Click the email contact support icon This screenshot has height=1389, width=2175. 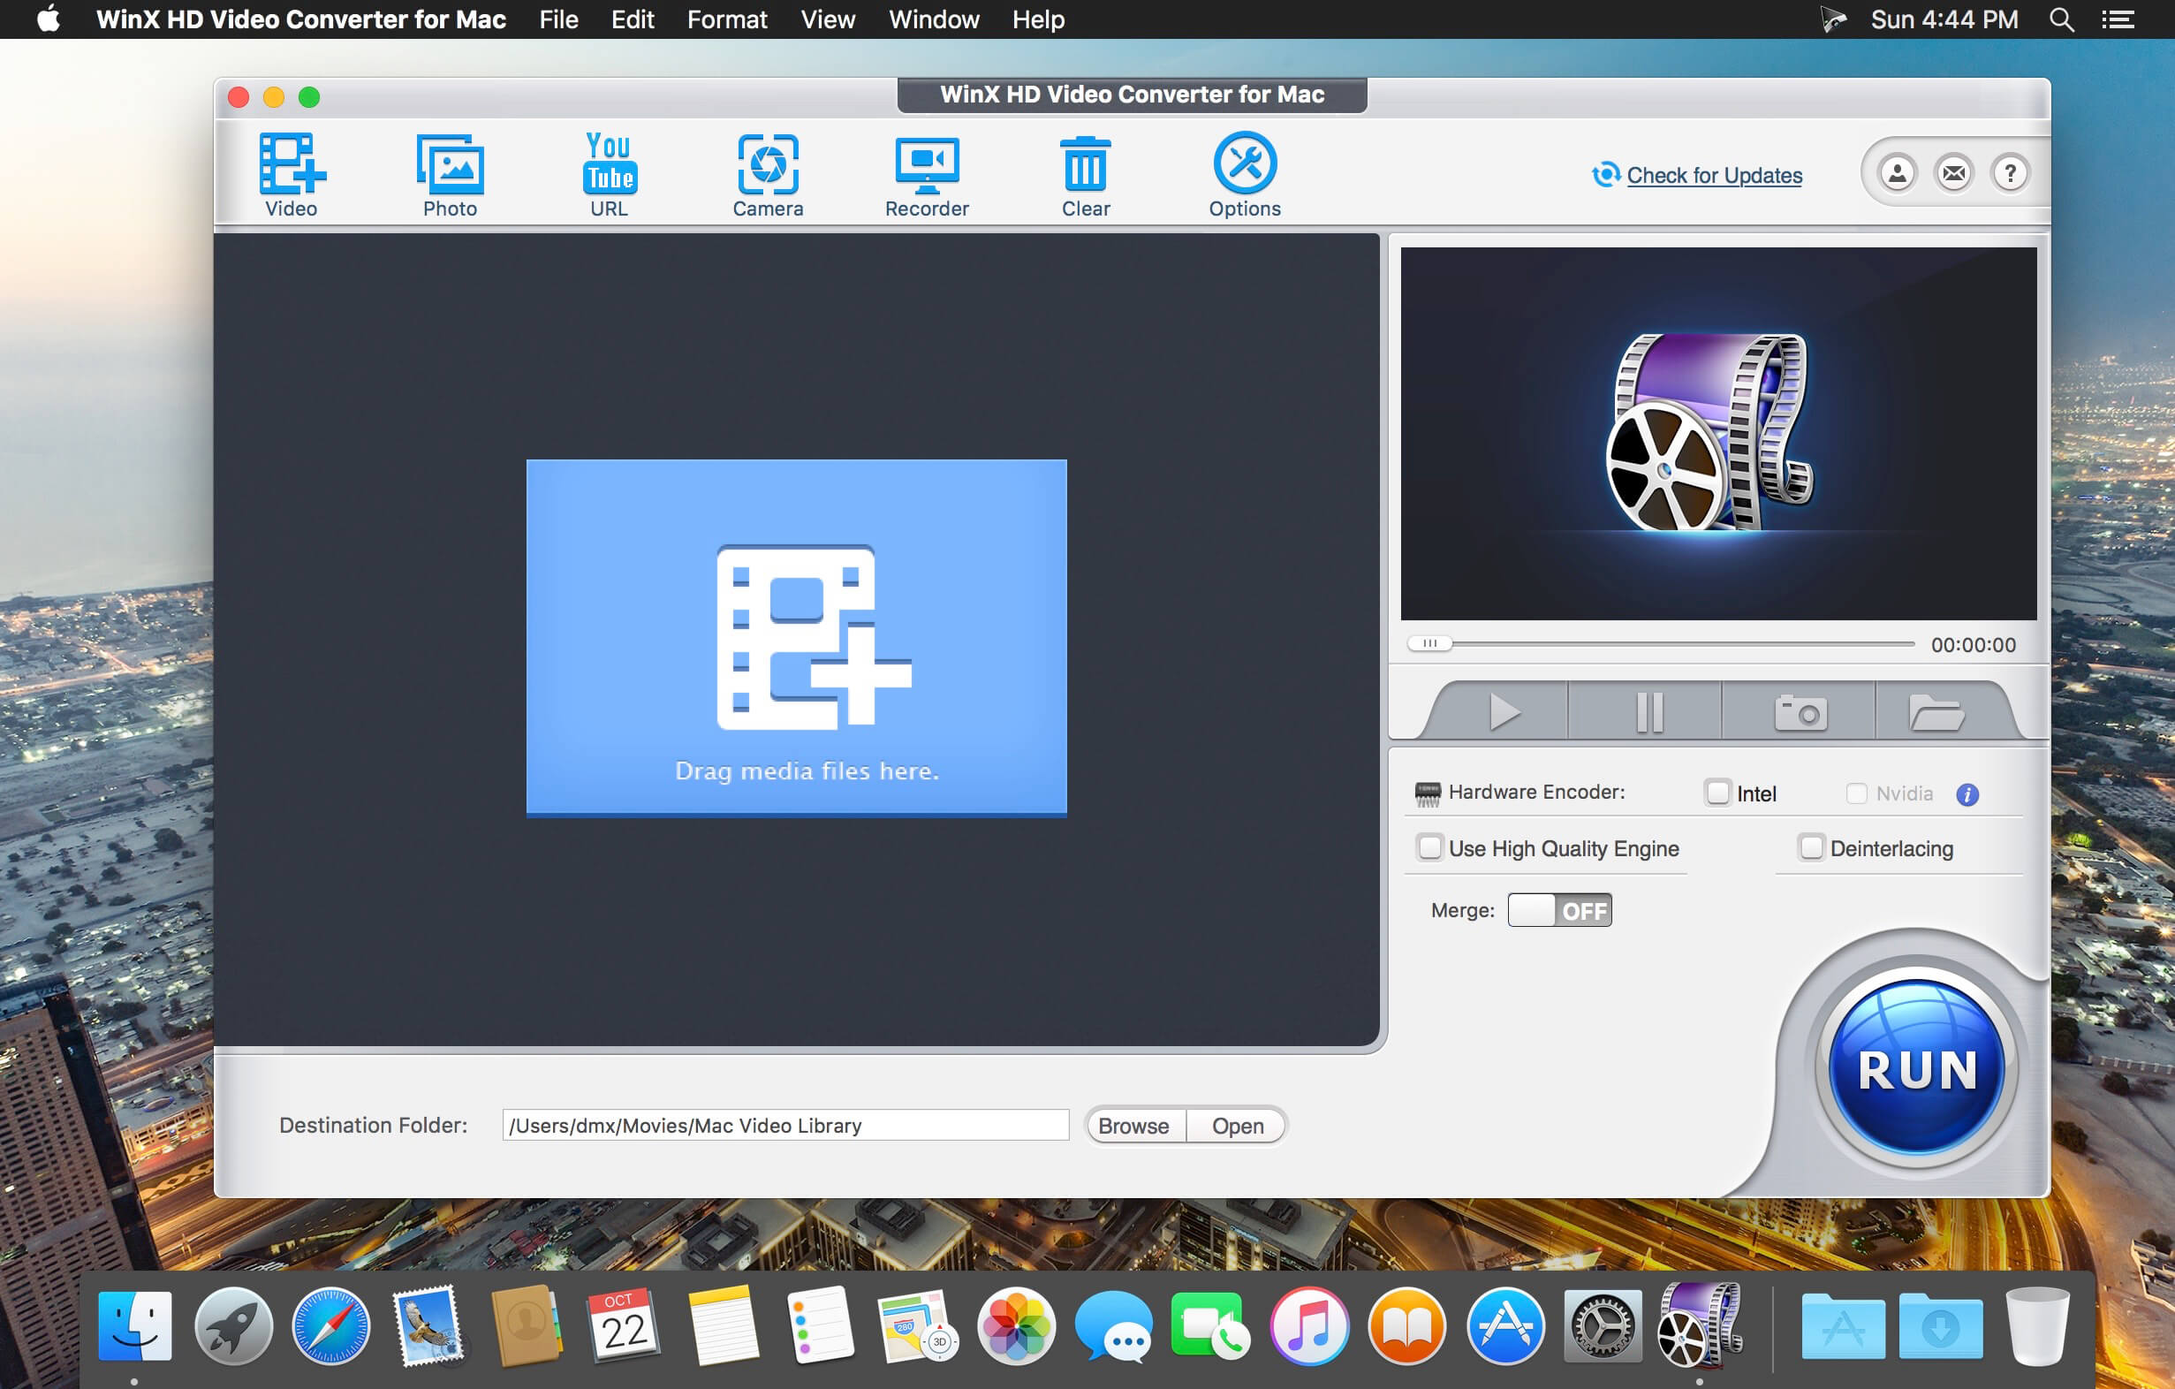click(1952, 173)
